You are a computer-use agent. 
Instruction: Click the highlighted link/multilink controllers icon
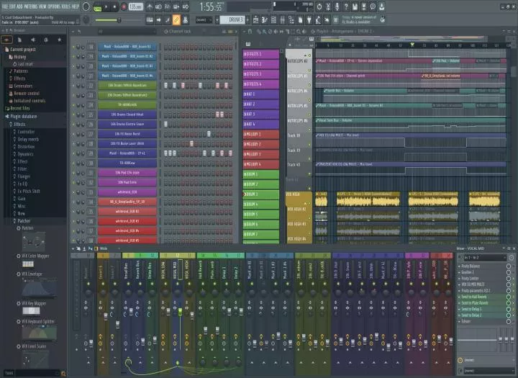point(176,20)
